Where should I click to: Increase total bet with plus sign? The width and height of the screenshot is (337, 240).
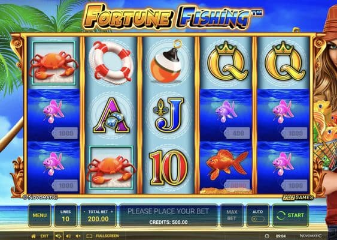[112, 212]
